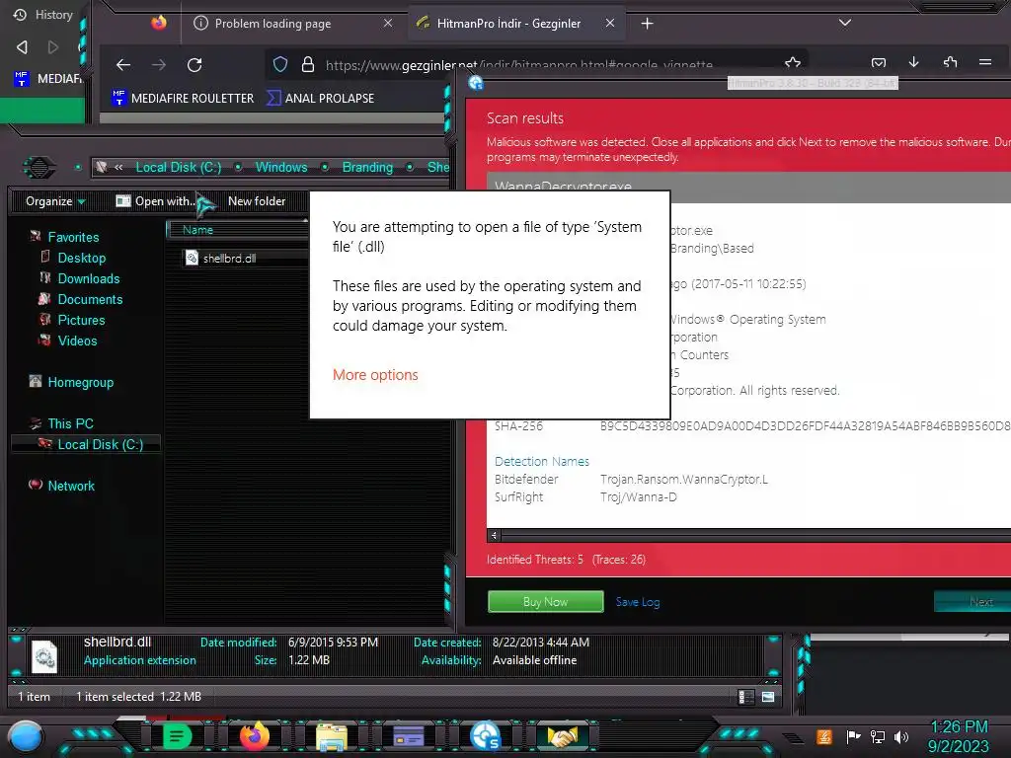
Task: Expand the dot after Branding breadcrumb
Action: (x=410, y=167)
